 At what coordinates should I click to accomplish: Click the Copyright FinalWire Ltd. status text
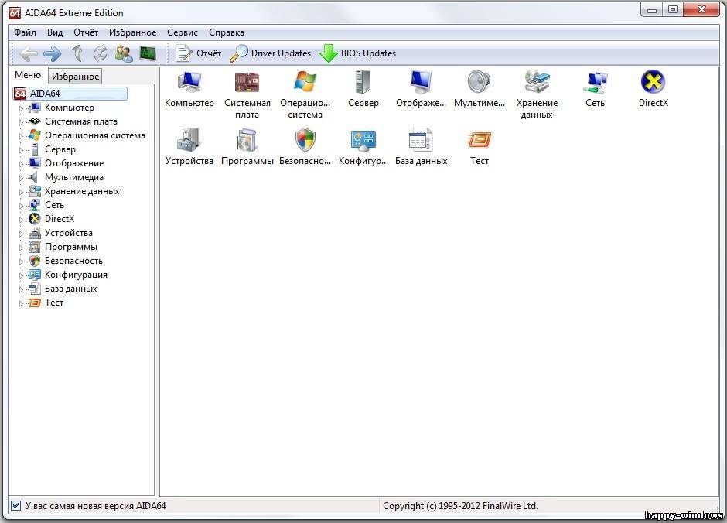460,506
